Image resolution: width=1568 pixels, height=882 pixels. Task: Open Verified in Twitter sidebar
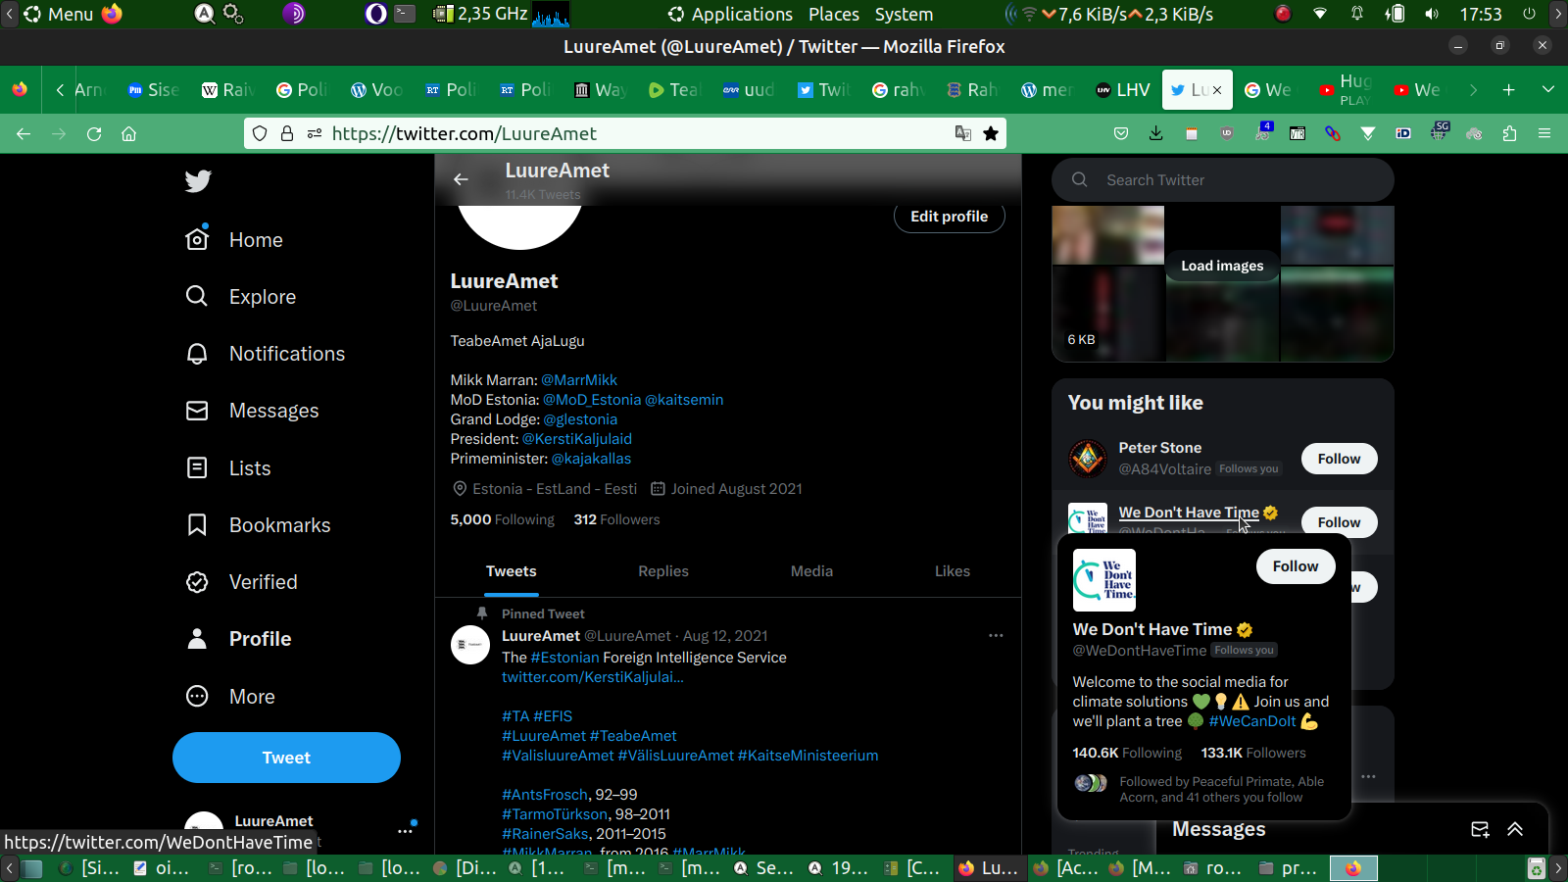tap(241, 582)
